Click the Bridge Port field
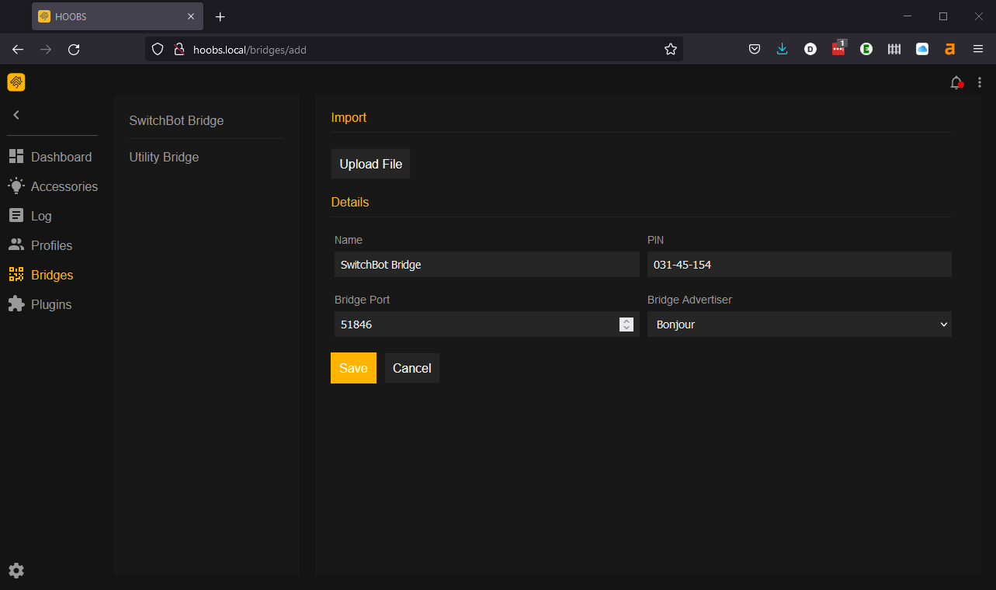This screenshot has height=590, width=996. coord(487,324)
